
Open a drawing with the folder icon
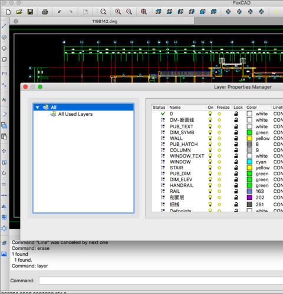[19, 12]
